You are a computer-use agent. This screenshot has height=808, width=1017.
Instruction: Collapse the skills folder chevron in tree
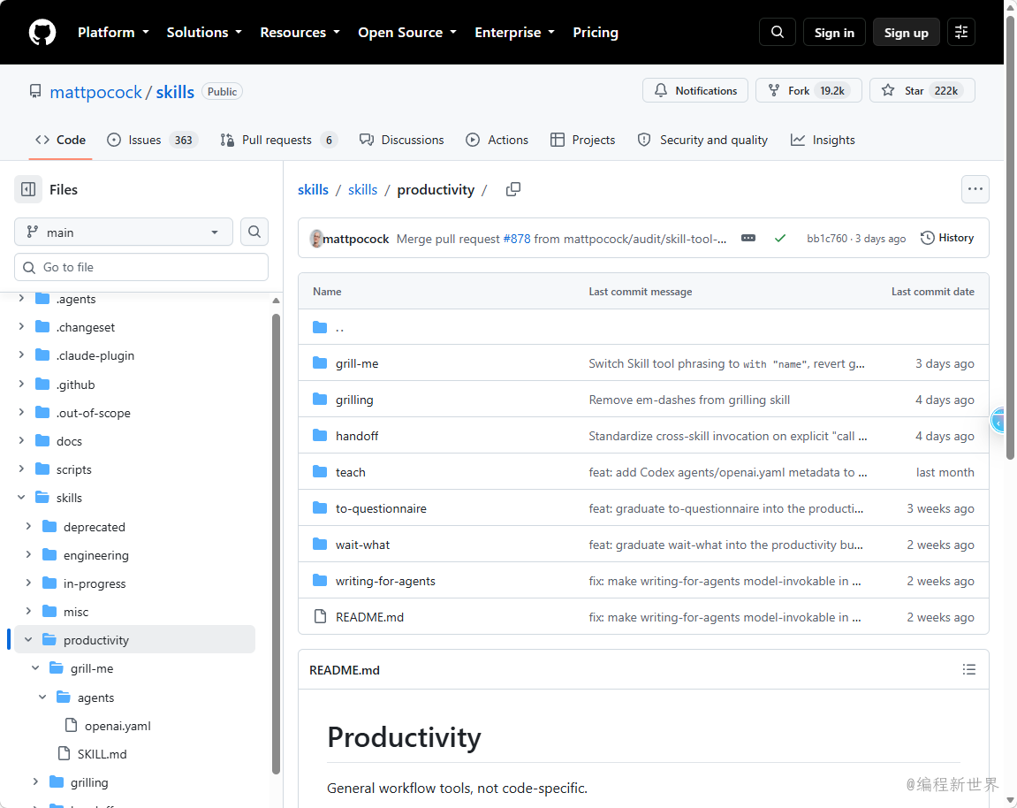click(21, 497)
